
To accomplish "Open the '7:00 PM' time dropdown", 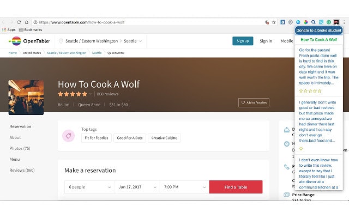I will [184, 187].
